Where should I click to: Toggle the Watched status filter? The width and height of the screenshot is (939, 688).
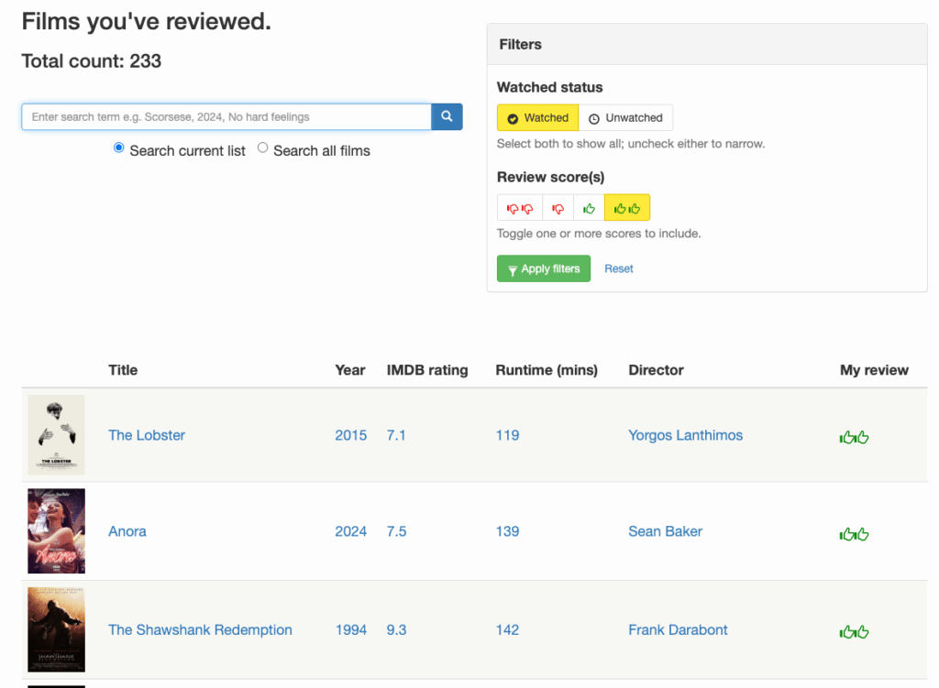click(x=537, y=117)
